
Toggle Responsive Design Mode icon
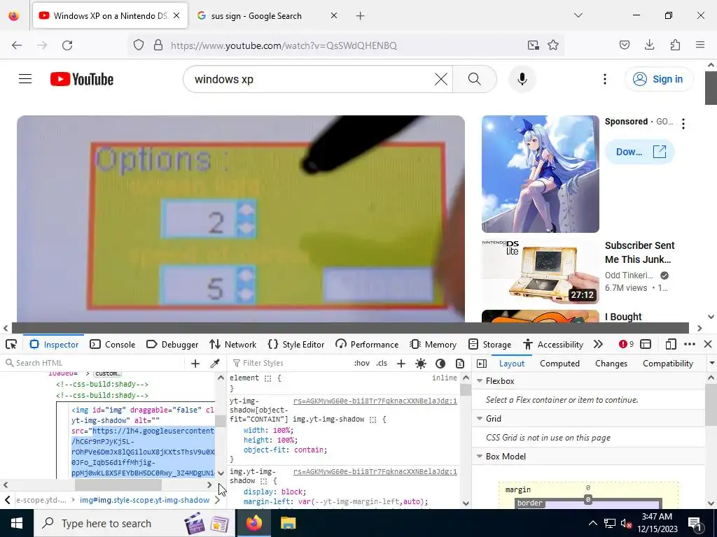671,344
